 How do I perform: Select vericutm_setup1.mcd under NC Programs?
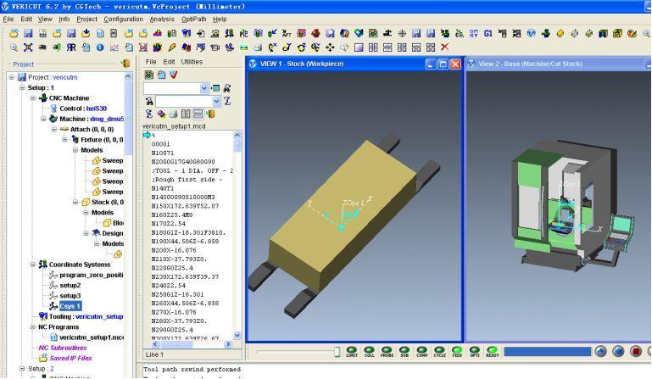pos(92,337)
